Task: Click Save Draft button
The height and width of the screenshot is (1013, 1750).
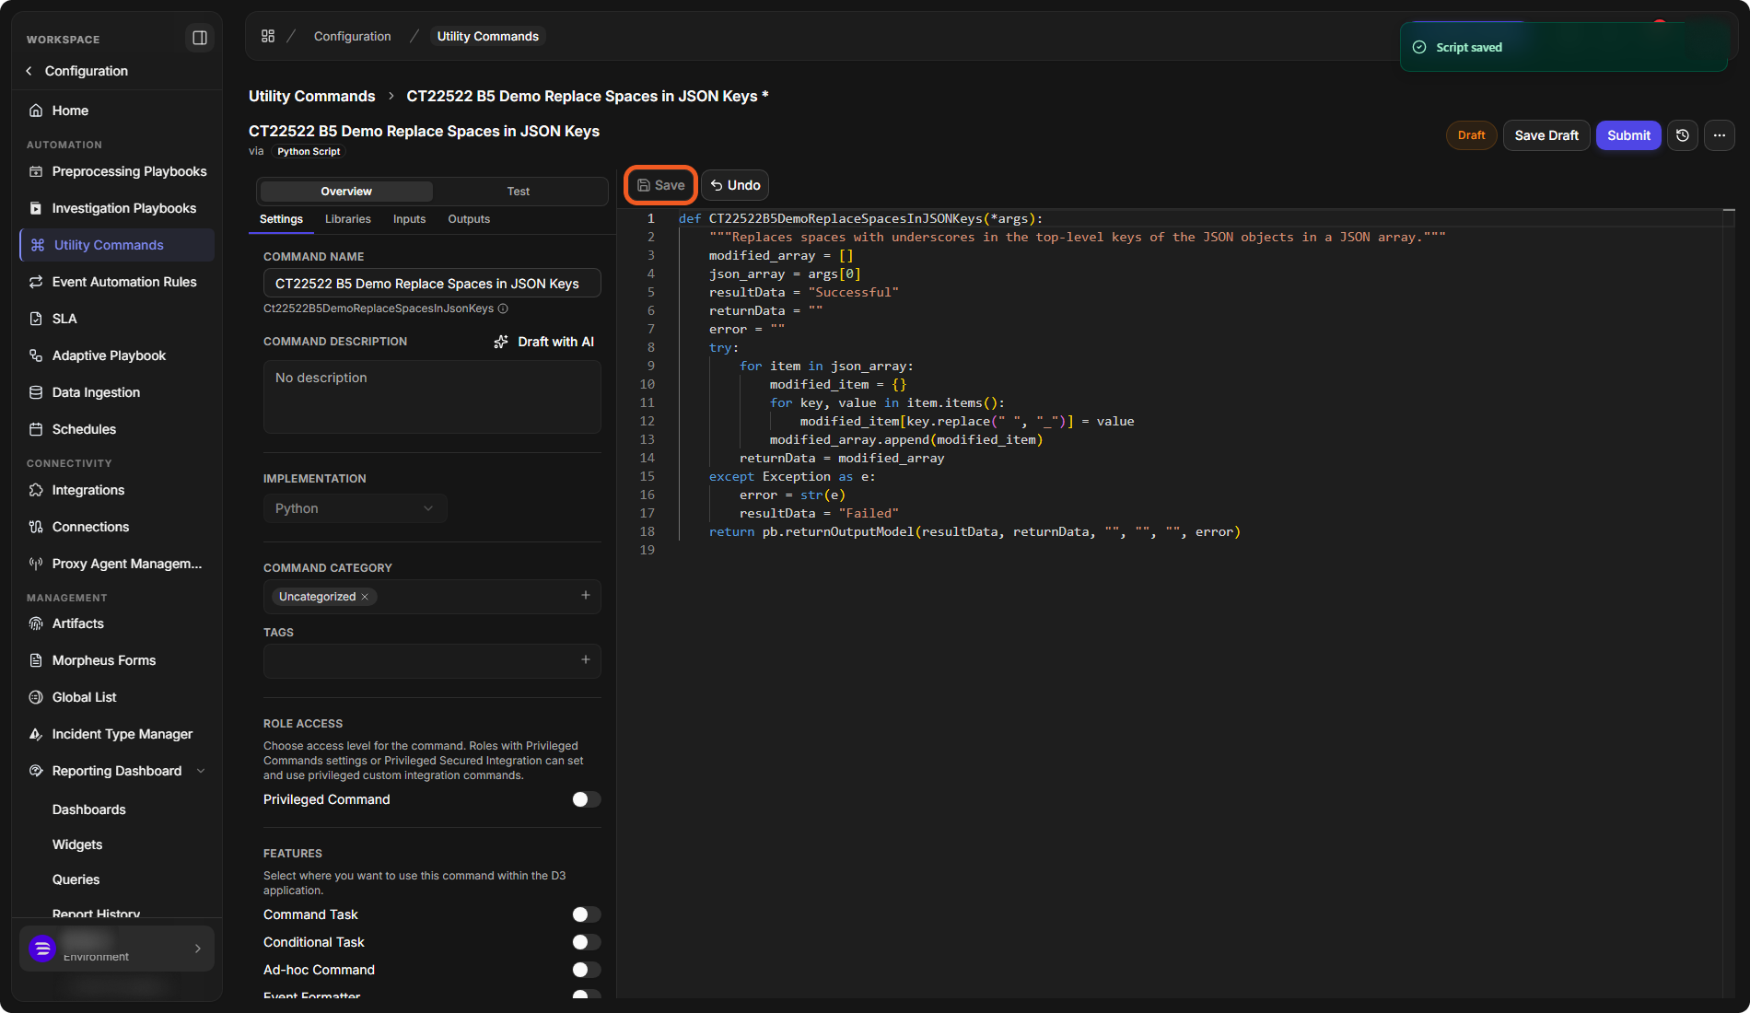Action: [x=1546, y=135]
